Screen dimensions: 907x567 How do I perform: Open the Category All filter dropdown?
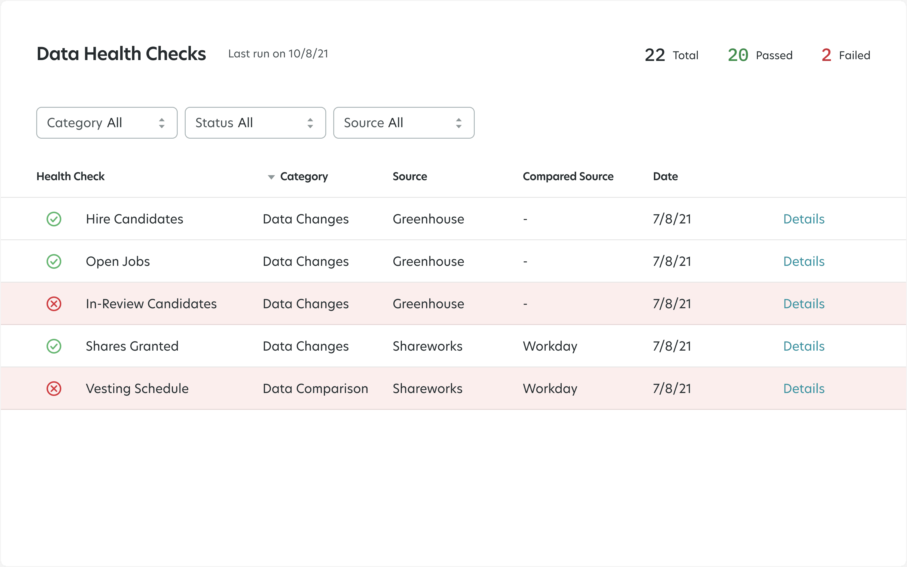pos(107,123)
